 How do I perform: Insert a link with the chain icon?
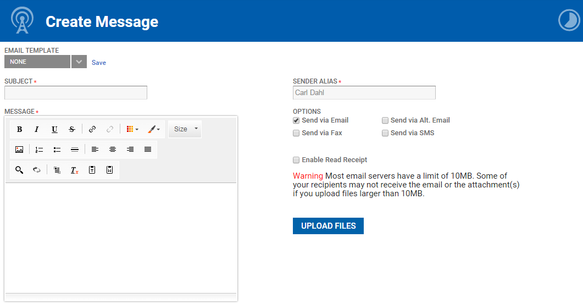coord(92,129)
